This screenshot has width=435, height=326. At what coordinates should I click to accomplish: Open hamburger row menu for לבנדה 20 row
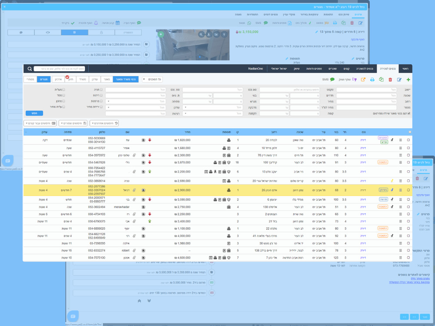pyautogui.click(x=401, y=140)
